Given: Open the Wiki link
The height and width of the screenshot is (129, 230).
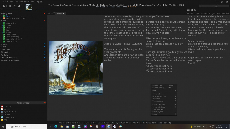Looking at the screenshot, I should [x=218, y=14].
